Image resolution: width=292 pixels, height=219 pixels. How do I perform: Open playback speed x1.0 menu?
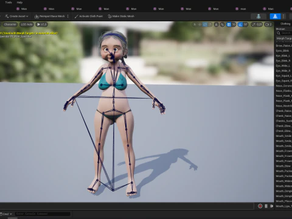point(42,24)
